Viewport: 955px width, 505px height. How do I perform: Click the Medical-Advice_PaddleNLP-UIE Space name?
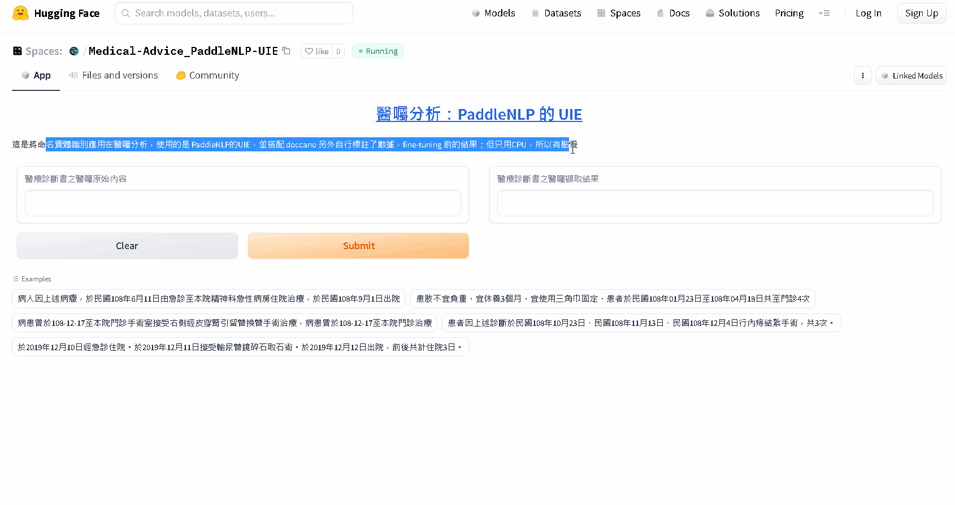click(183, 51)
